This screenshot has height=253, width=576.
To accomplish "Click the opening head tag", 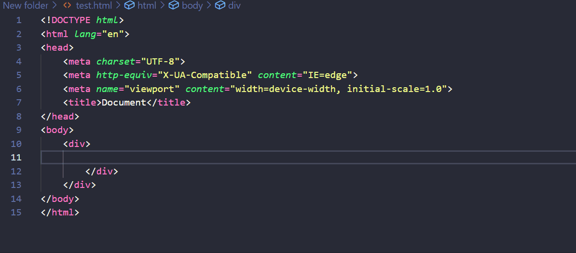I will pyautogui.click(x=57, y=48).
